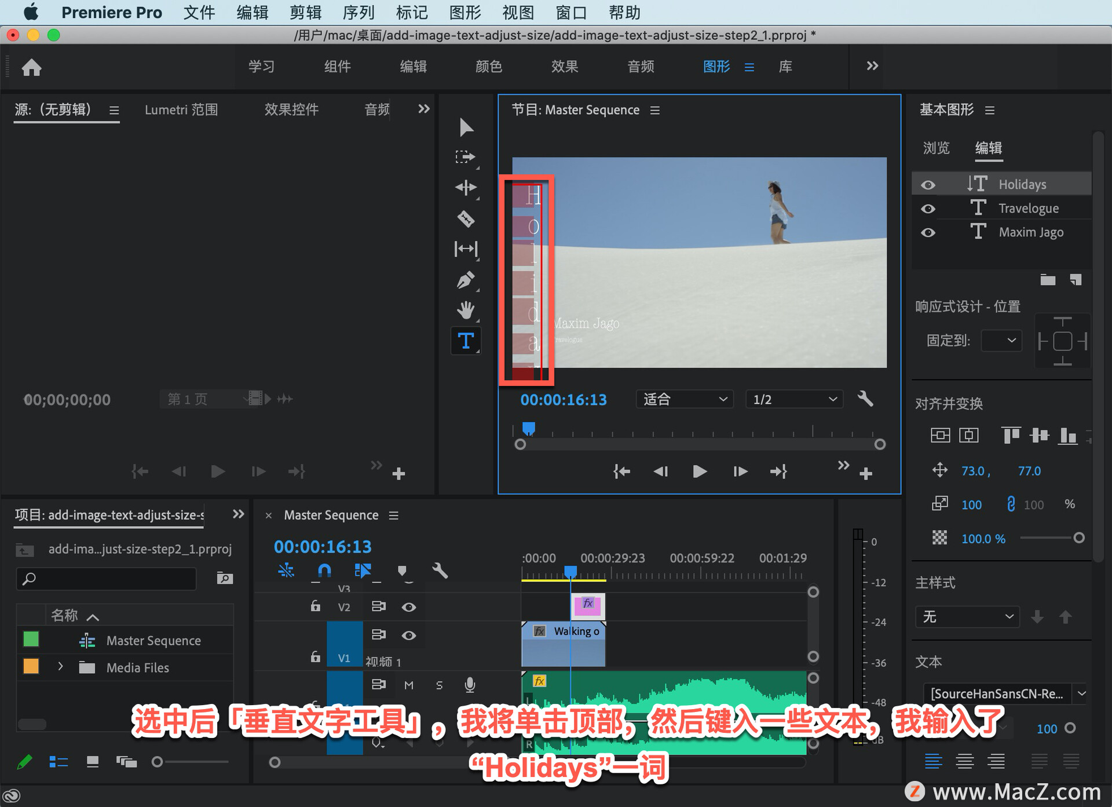Hide the Maxim Jago text layer
Viewport: 1112px width, 807px height.
pyautogui.click(x=928, y=232)
